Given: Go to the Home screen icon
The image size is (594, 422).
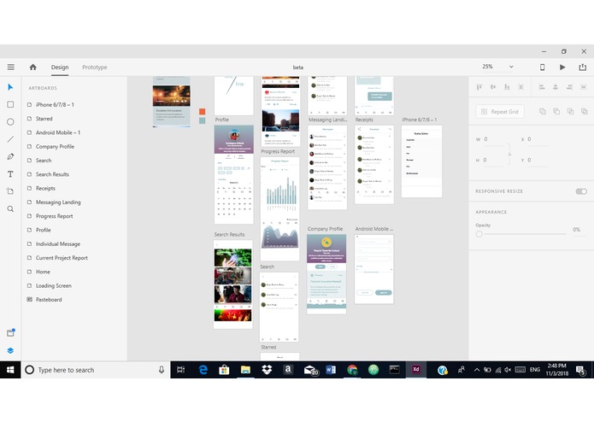Looking at the screenshot, I should tap(33, 67).
